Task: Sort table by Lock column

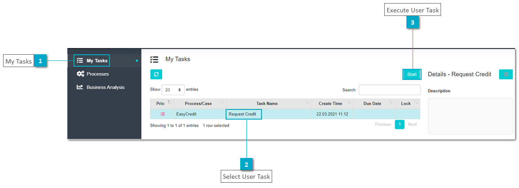Action: coord(408,104)
